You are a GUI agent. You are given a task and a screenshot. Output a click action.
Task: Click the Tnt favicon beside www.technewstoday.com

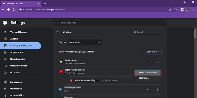(x=71, y=80)
